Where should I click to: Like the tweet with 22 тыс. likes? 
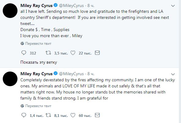click(73, 53)
